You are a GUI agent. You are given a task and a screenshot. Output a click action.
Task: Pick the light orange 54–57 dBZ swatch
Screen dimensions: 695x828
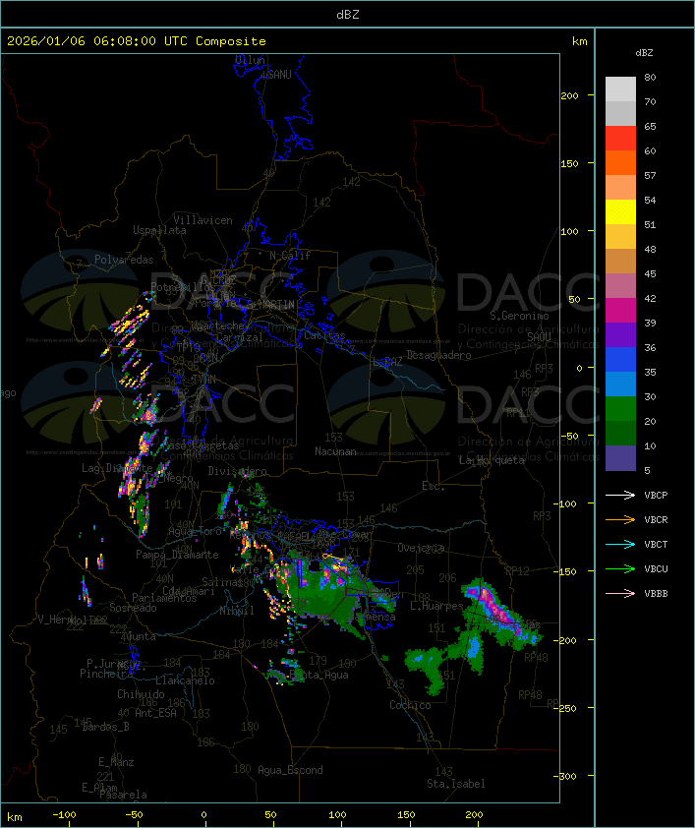(x=620, y=187)
